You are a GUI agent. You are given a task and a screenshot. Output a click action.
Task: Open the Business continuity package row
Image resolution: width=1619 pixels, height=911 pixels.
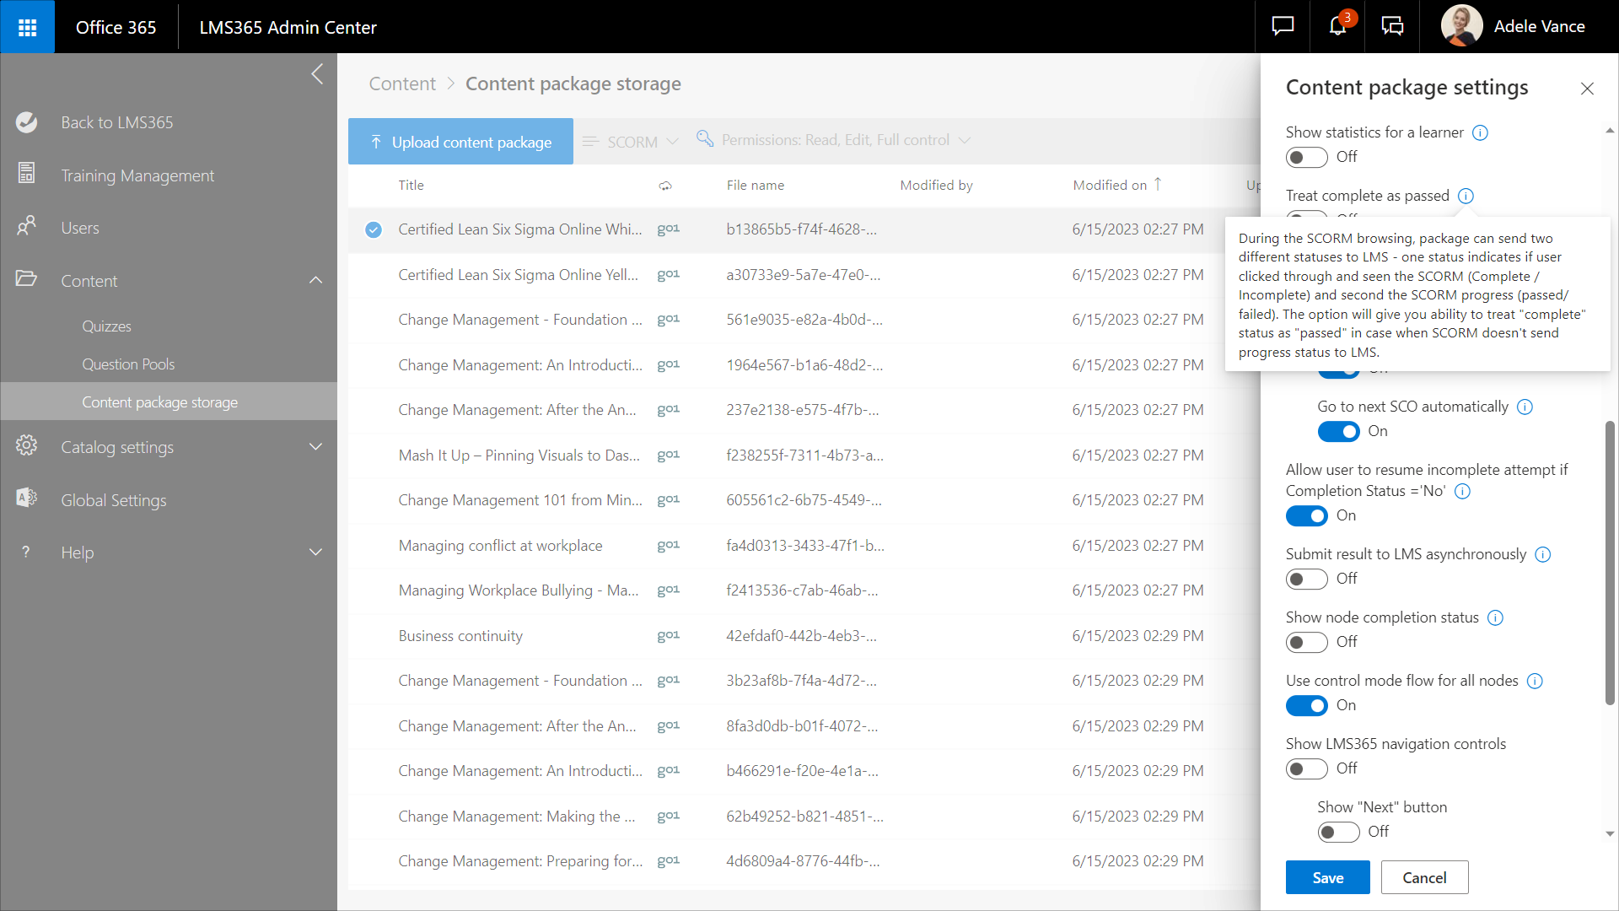tap(460, 636)
